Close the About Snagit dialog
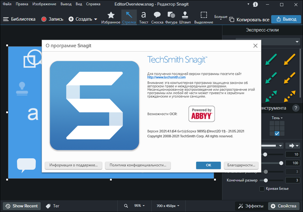Viewport: 303px width, 212px height. point(255,45)
